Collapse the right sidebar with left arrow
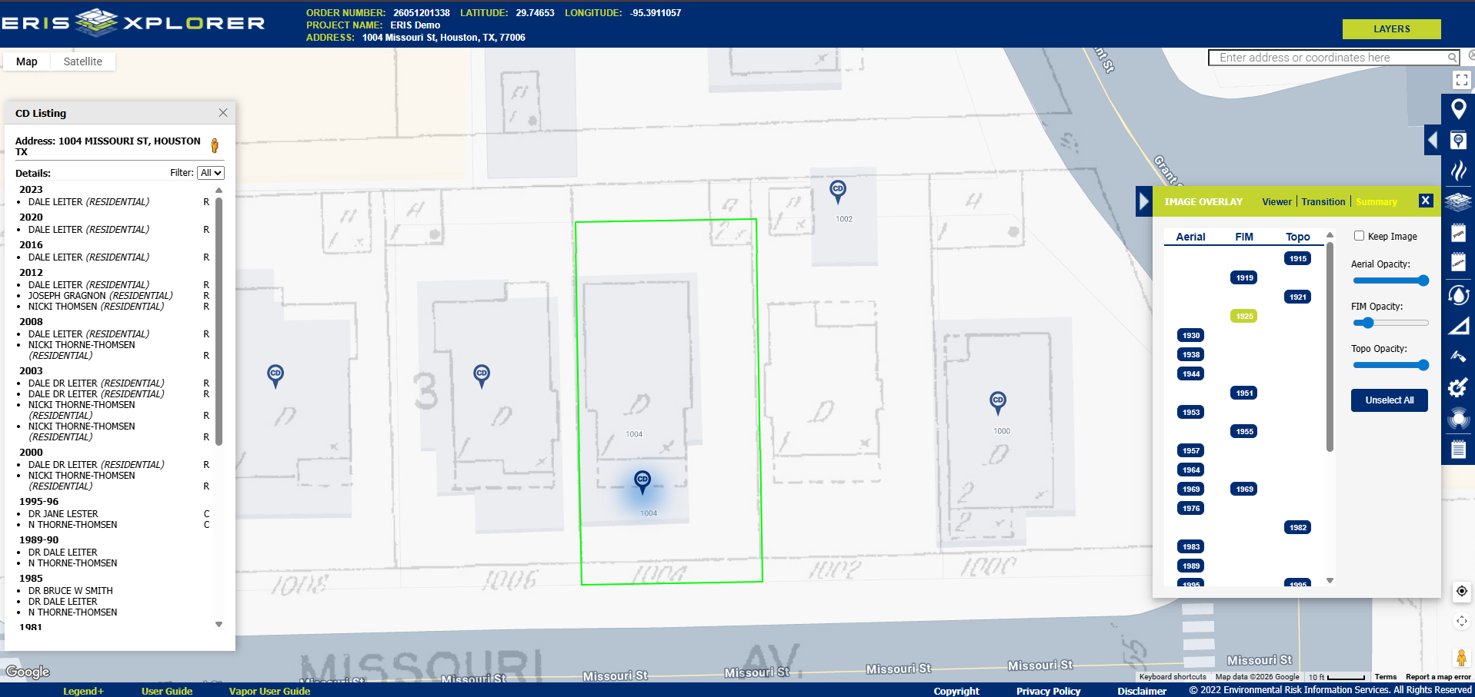This screenshot has width=1475, height=697. (x=1433, y=140)
